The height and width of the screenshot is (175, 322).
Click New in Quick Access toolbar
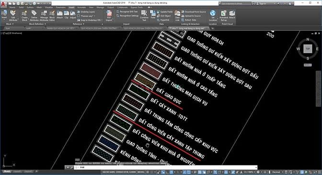[10, 3]
